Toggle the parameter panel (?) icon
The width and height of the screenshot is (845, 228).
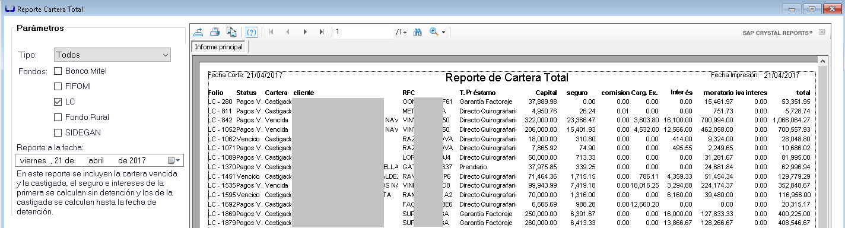point(251,31)
